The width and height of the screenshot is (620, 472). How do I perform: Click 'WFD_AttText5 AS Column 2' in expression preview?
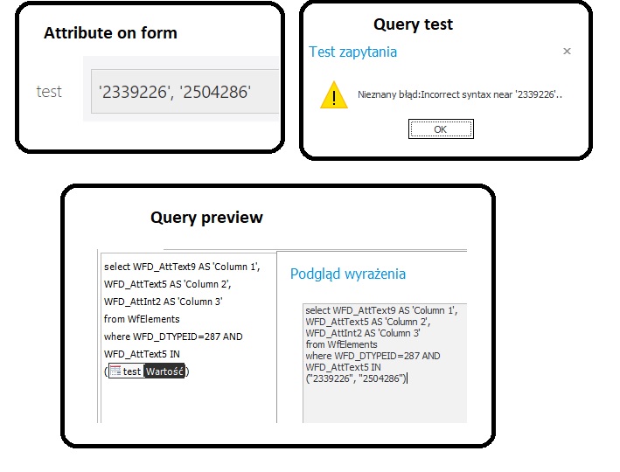tap(368, 322)
